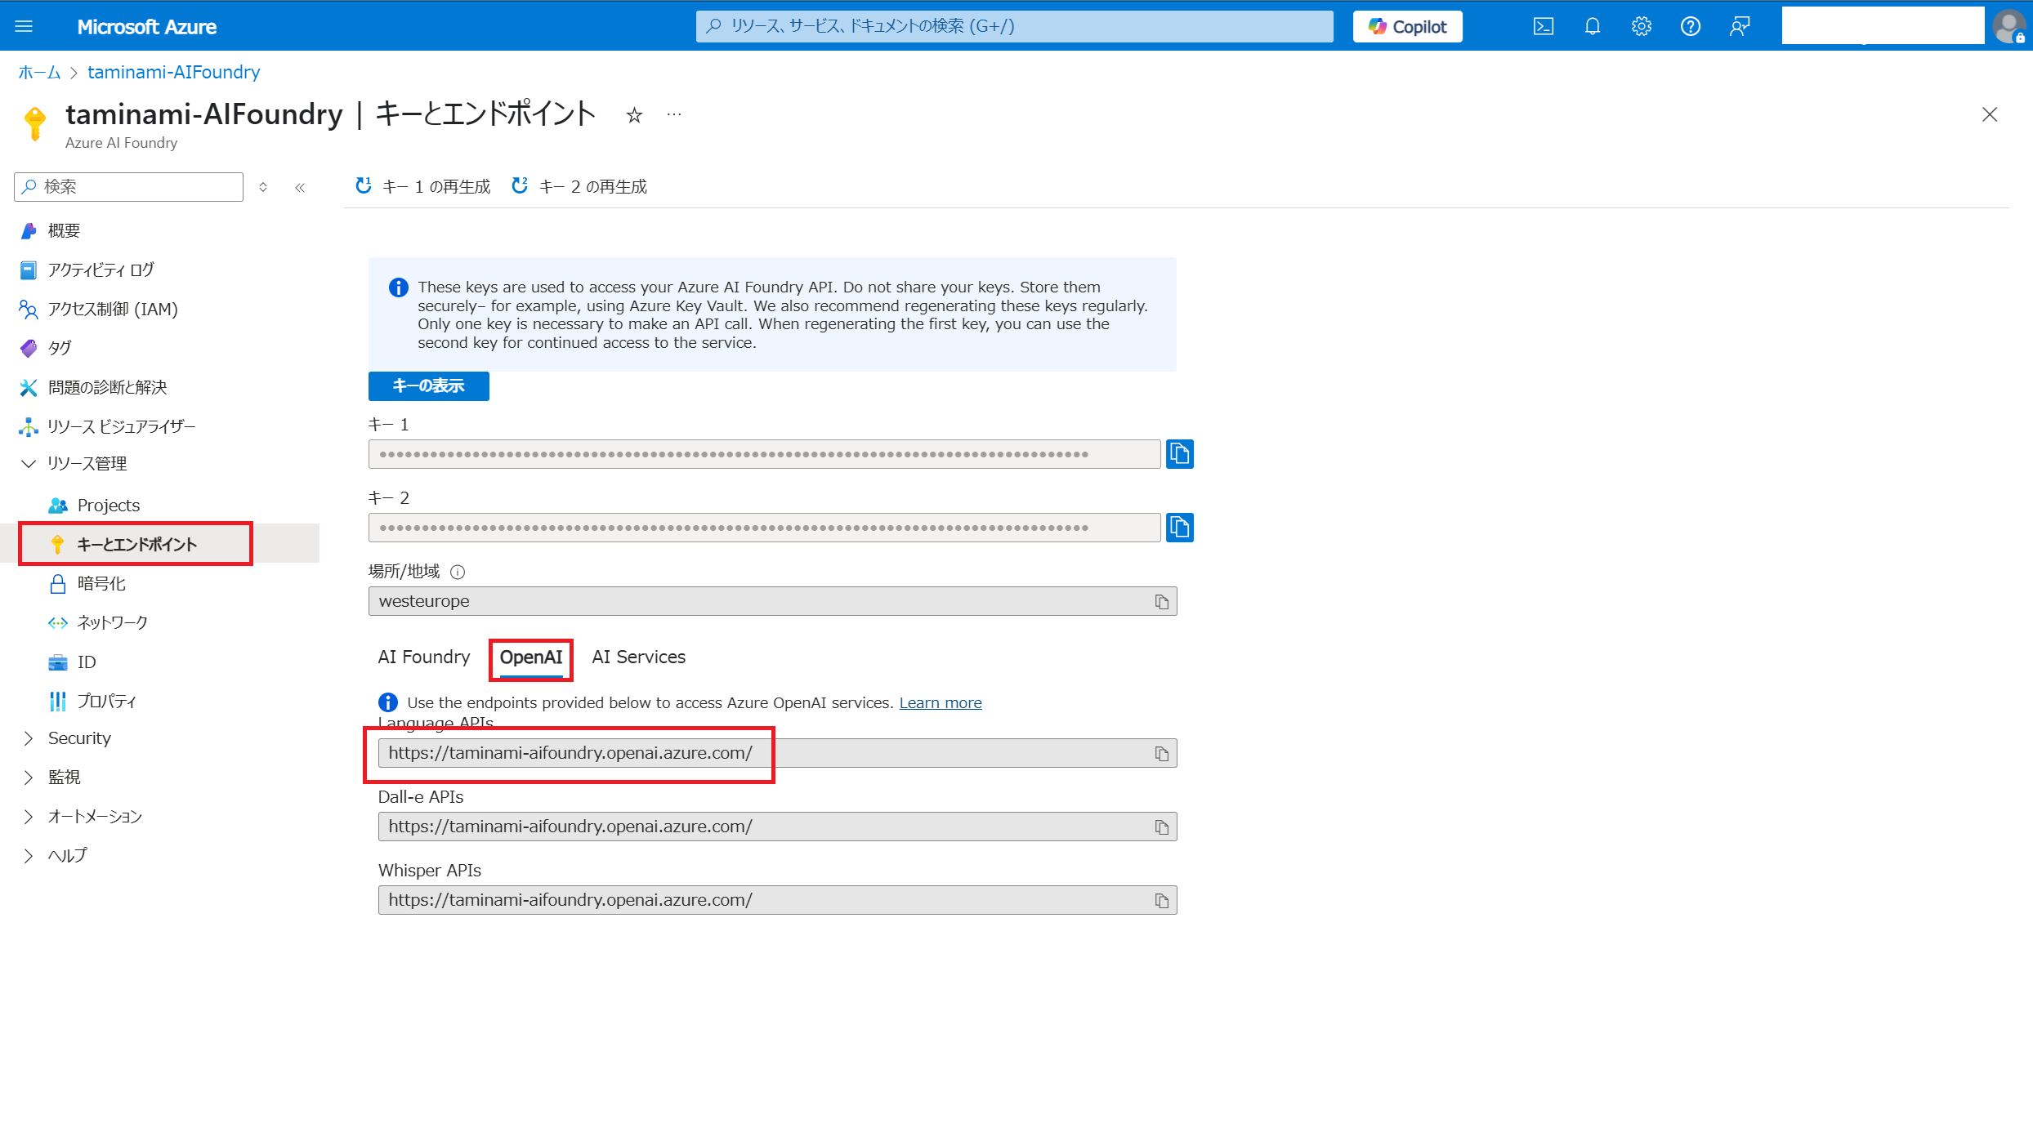The width and height of the screenshot is (2033, 1123).
Task: Click the Microsoft Azure logo text
Action: click(147, 26)
